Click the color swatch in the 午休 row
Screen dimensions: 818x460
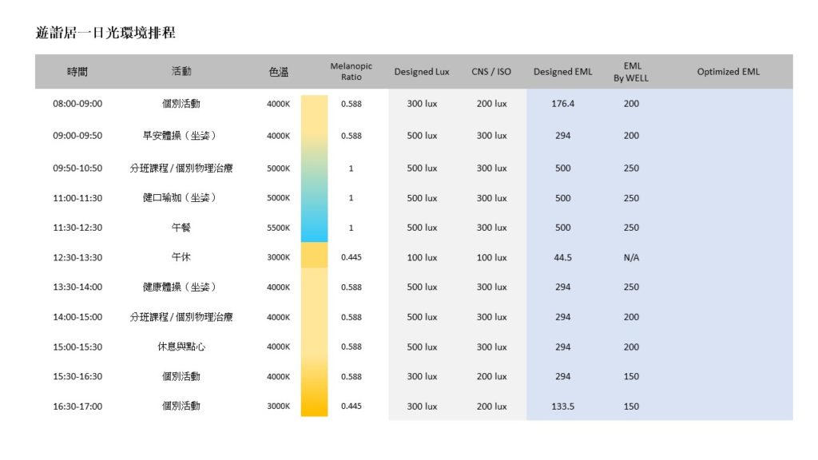(x=314, y=256)
